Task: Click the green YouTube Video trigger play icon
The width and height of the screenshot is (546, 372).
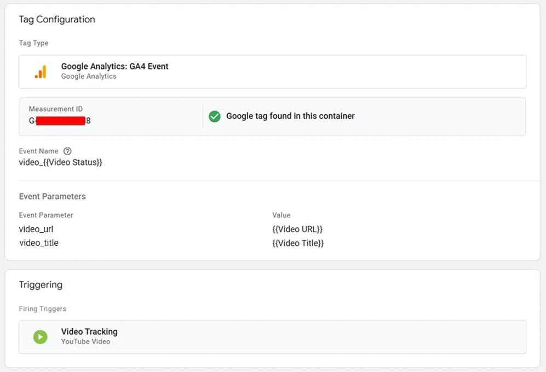Action: tap(40, 336)
